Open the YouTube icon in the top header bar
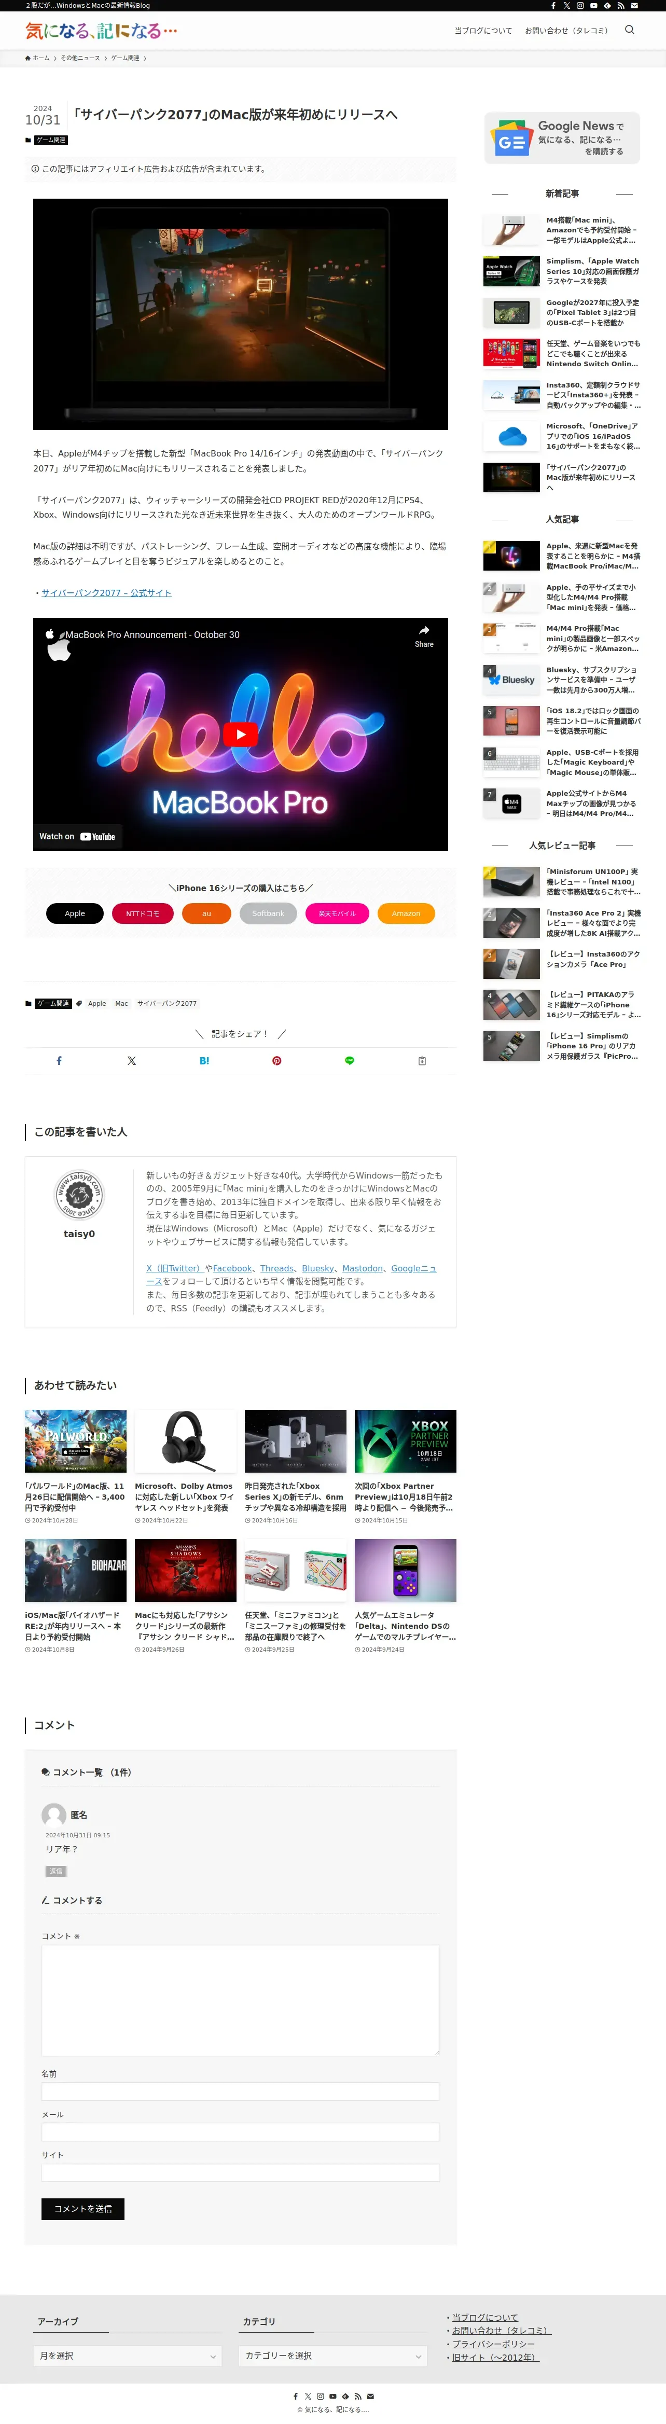The width and height of the screenshot is (666, 2424). pyautogui.click(x=593, y=6)
